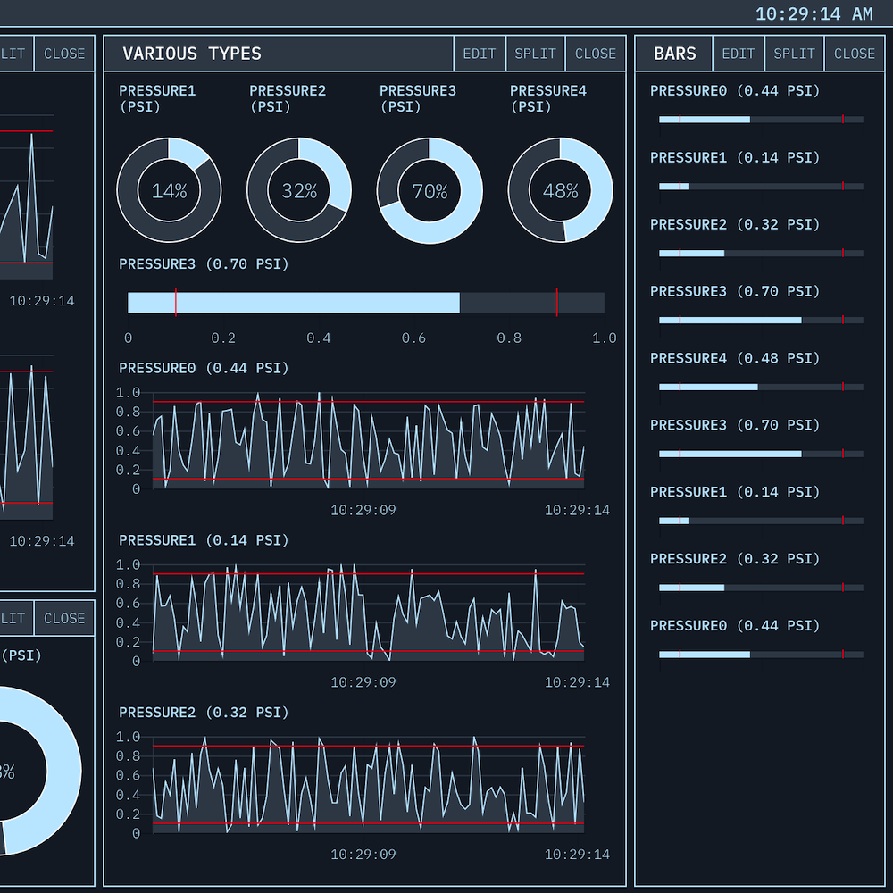Select the PRESSURE1 donut gauge showing 14%
This screenshot has width=893, height=893.
(x=169, y=190)
